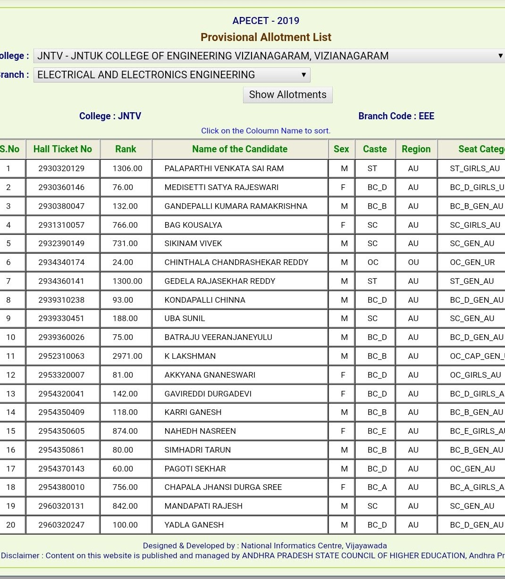Select name UBA SUNIL
This screenshot has height=579, width=505.
coord(185,318)
